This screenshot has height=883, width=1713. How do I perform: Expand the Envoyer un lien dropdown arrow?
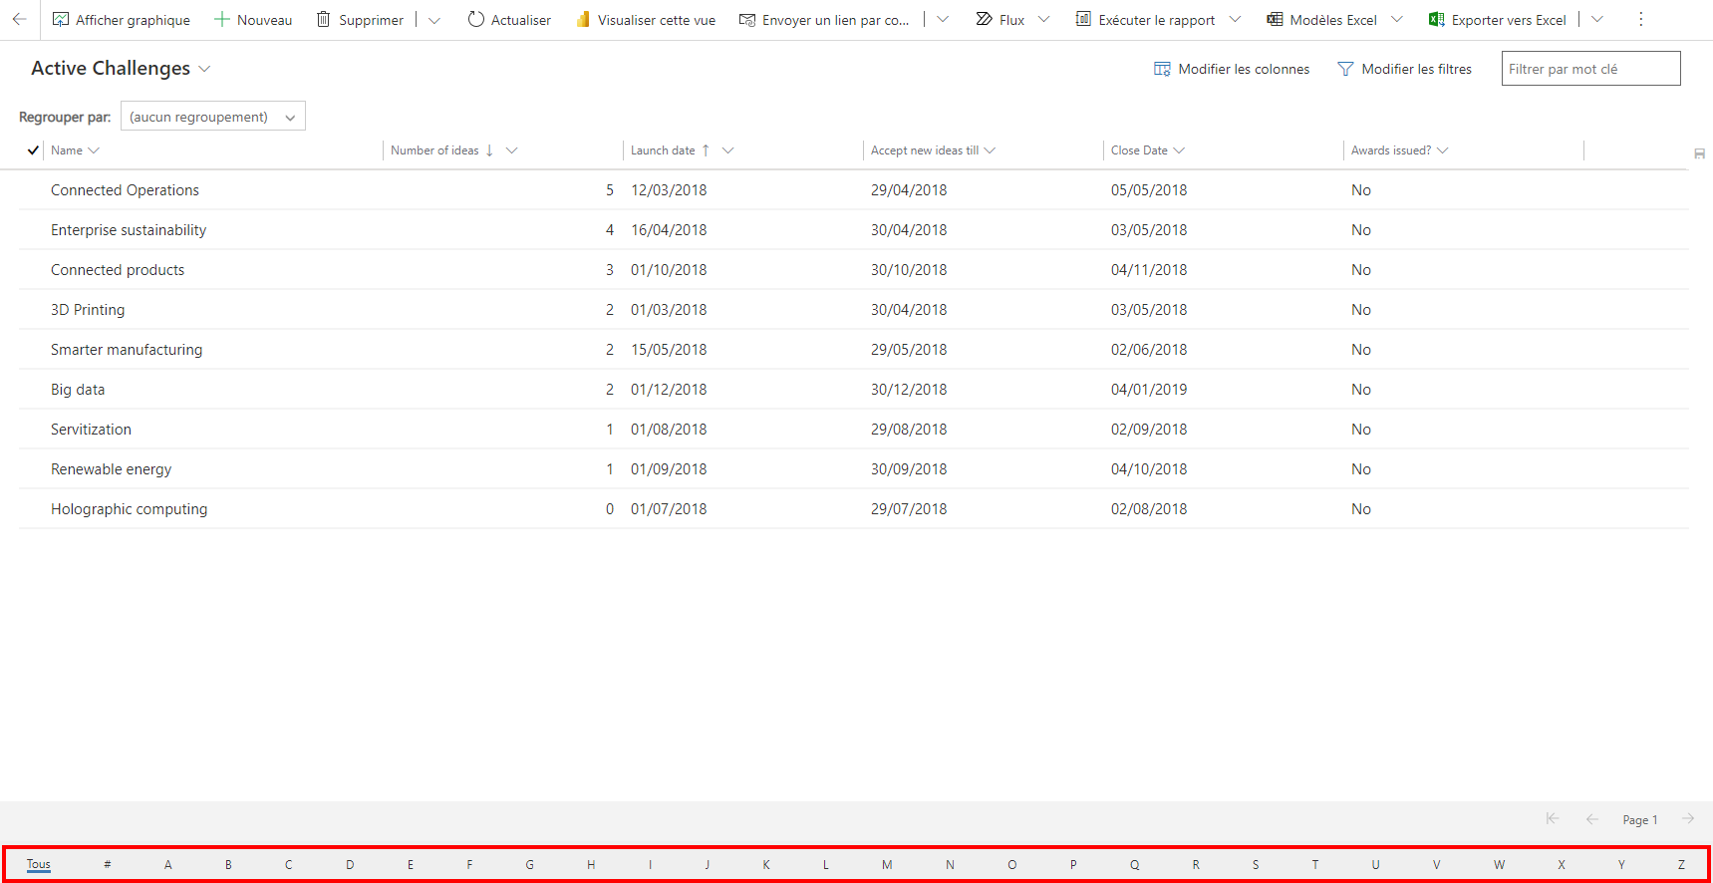click(x=943, y=20)
